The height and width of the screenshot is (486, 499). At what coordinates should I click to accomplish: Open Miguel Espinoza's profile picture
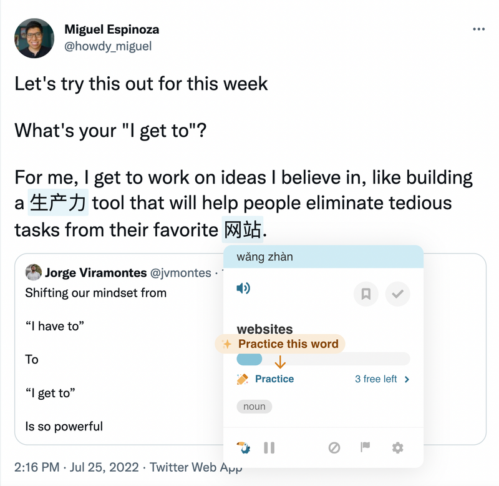(x=34, y=38)
